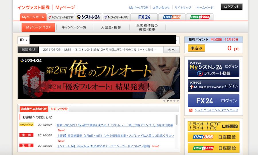Switch to the FX24 tab
The height and width of the screenshot is (155, 258).
coord(144,17)
